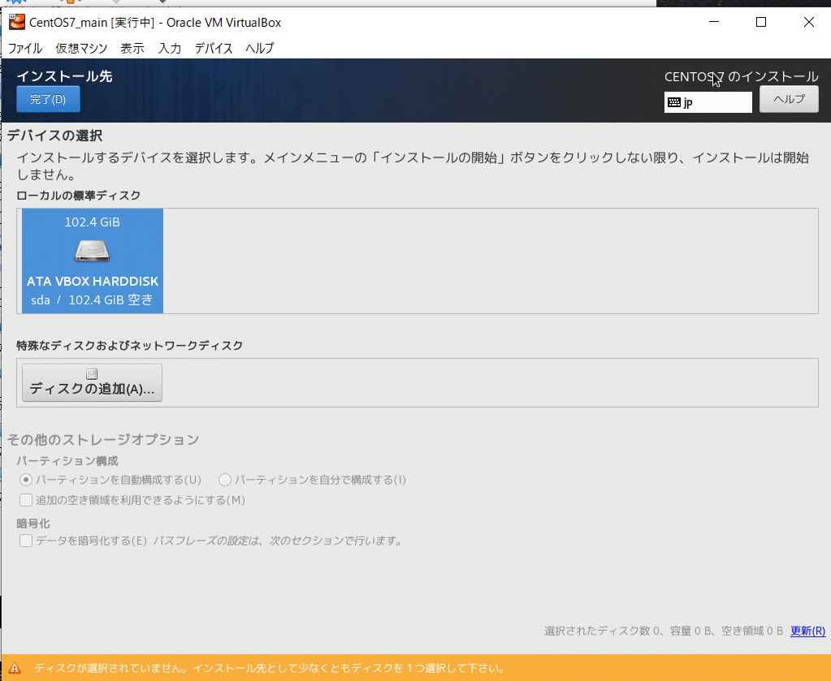Click the warning triangle icon in orange bar
The image size is (831, 681).
click(15, 668)
